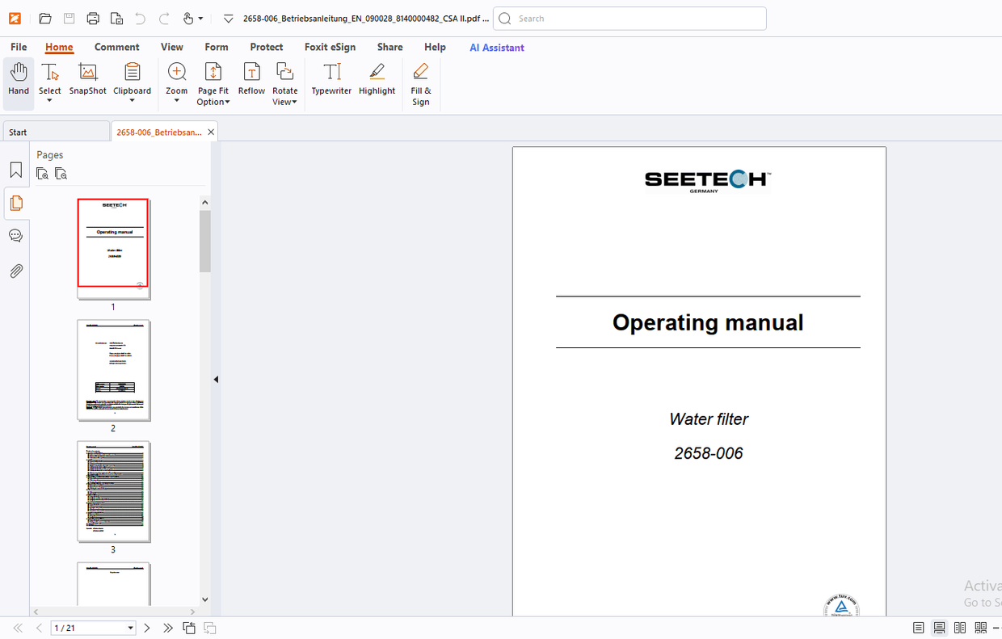Click the next page arrow

(147, 628)
